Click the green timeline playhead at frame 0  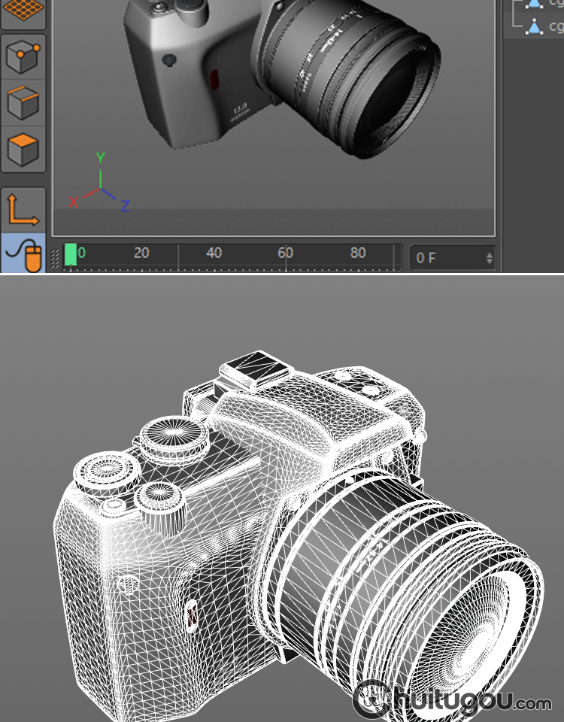71,255
